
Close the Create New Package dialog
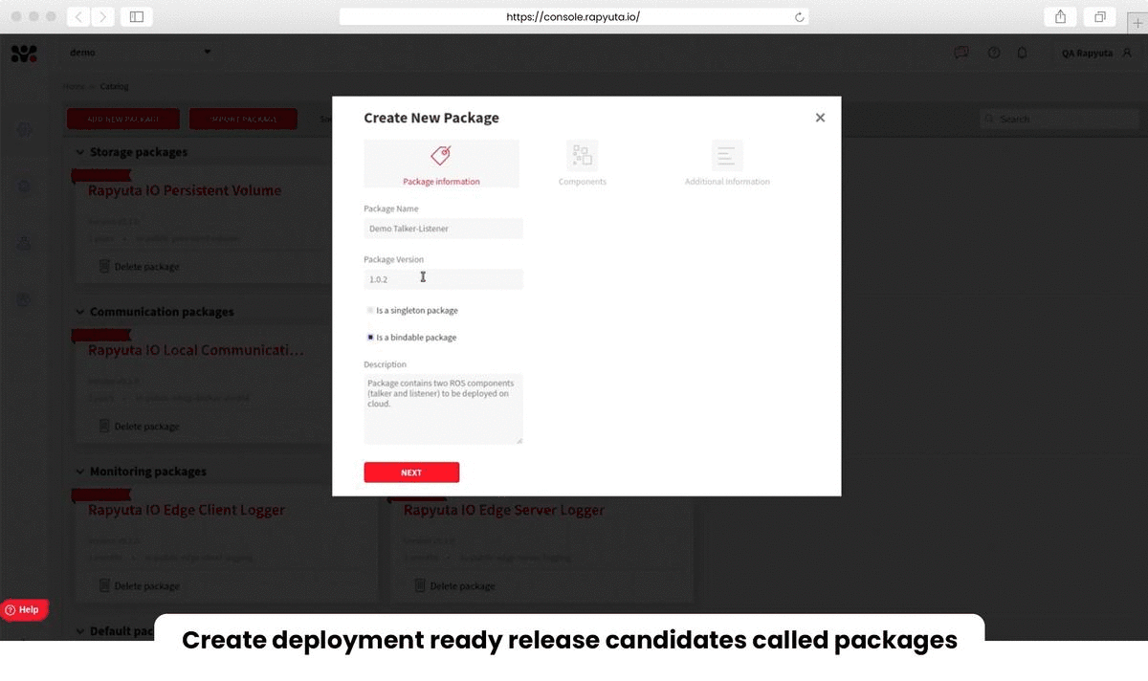(x=820, y=118)
